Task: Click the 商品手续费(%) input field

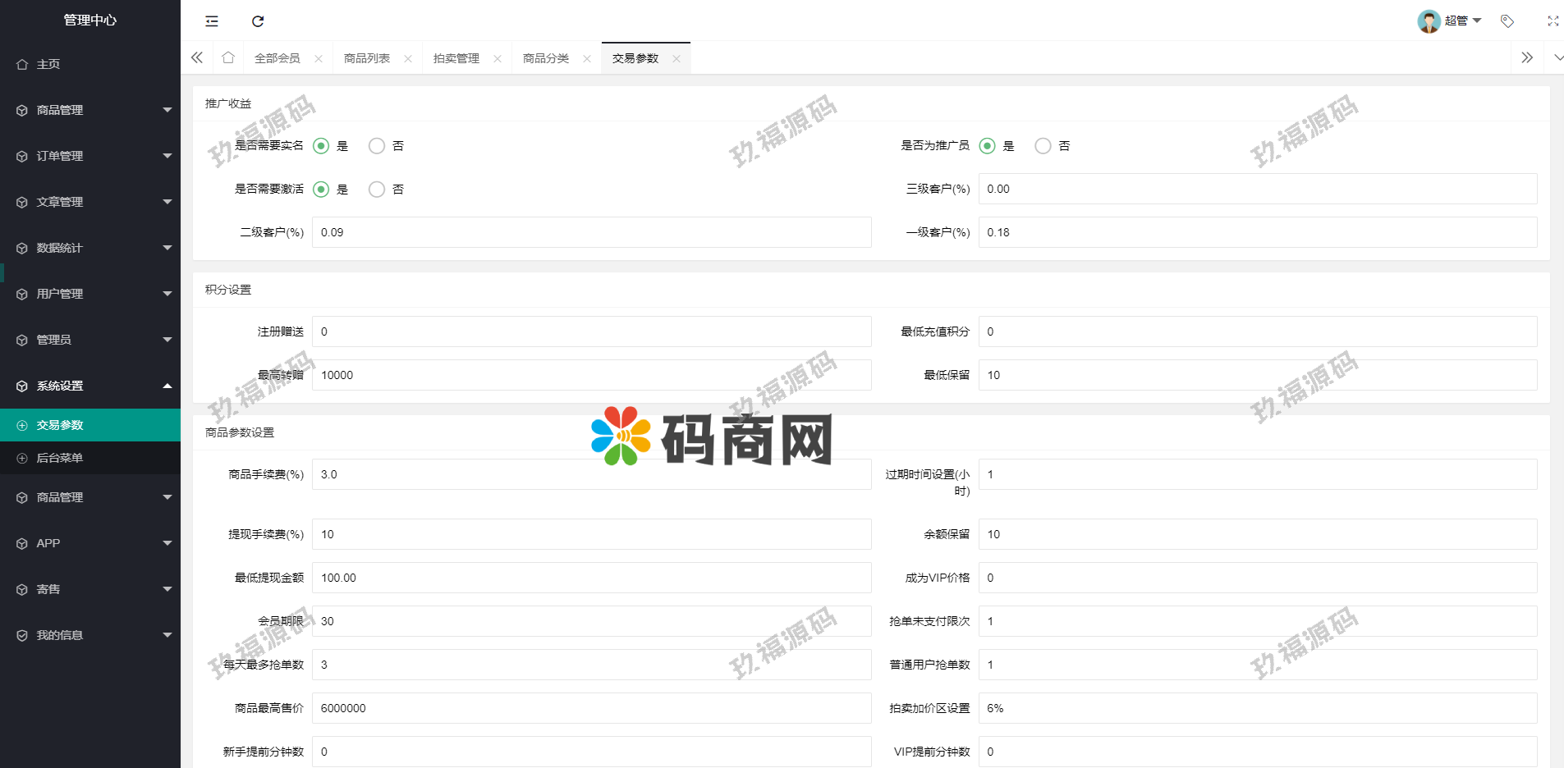Action: (x=591, y=474)
